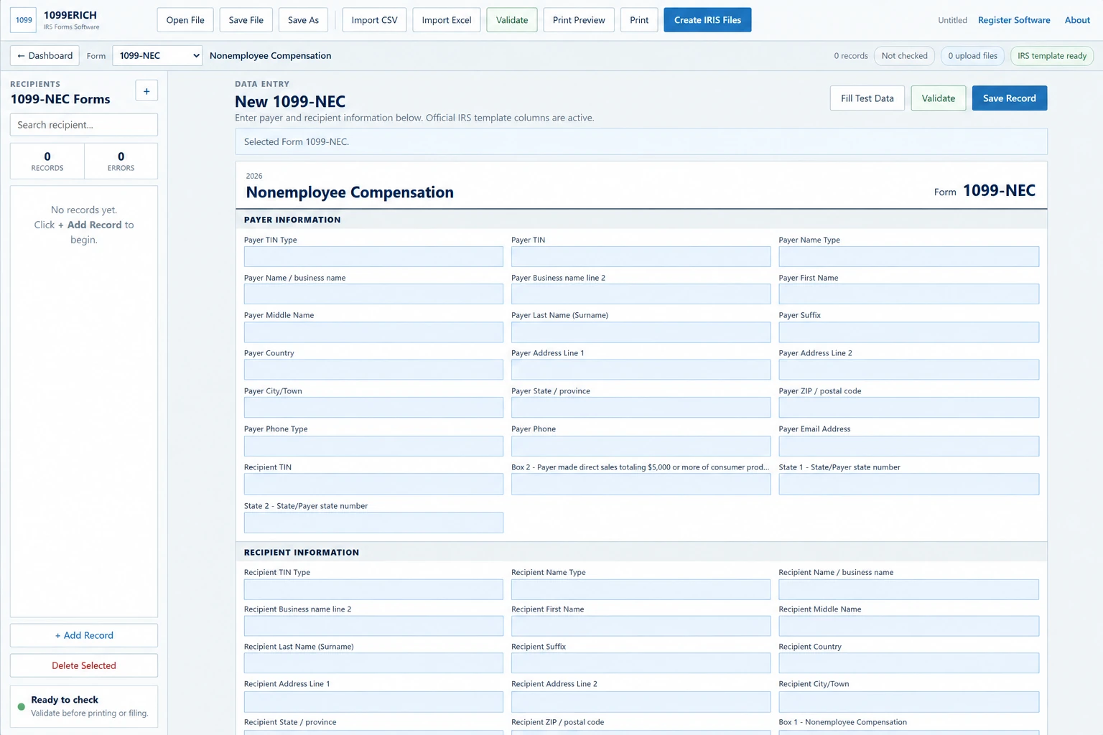This screenshot has height=735, width=1103.
Task: Click the Payer TIN Type field
Action: tap(373, 257)
